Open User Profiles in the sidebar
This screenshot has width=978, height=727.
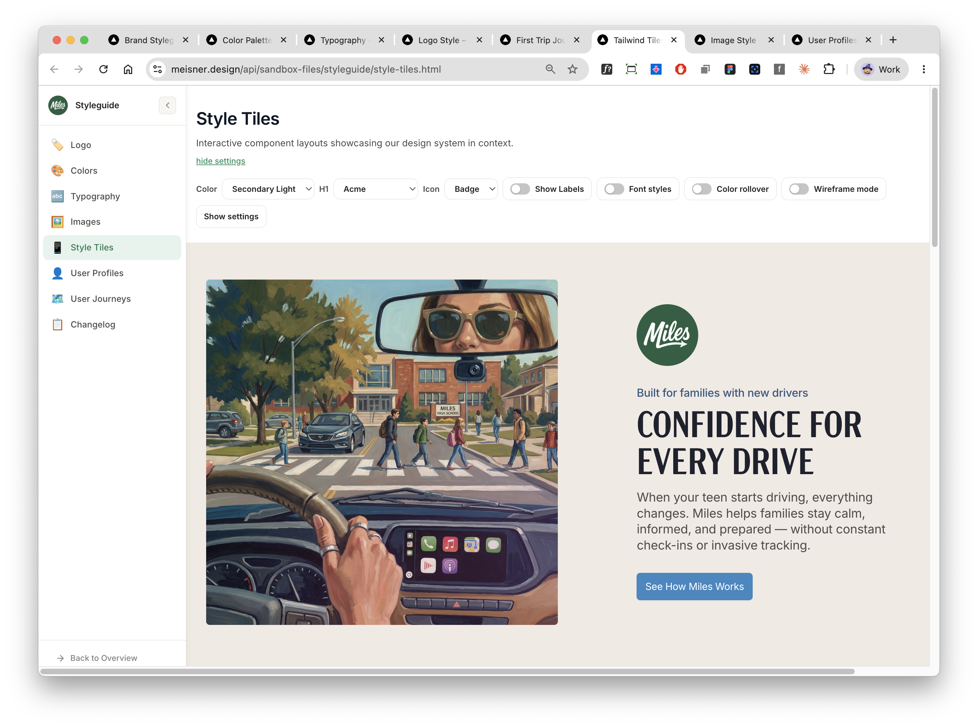coord(112,273)
